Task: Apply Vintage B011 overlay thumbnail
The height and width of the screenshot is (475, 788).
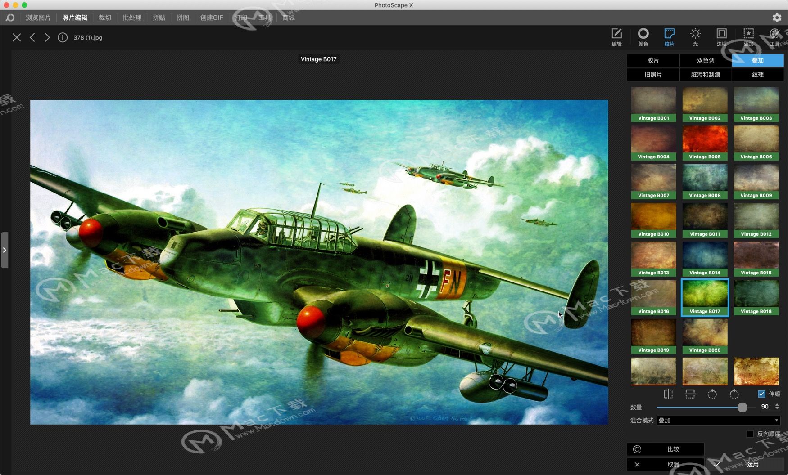Action: pos(705,220)
